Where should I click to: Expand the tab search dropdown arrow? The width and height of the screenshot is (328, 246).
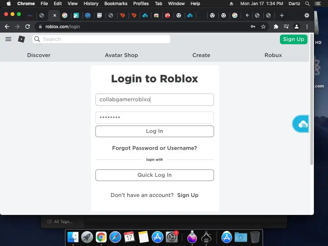click(307, 15)
